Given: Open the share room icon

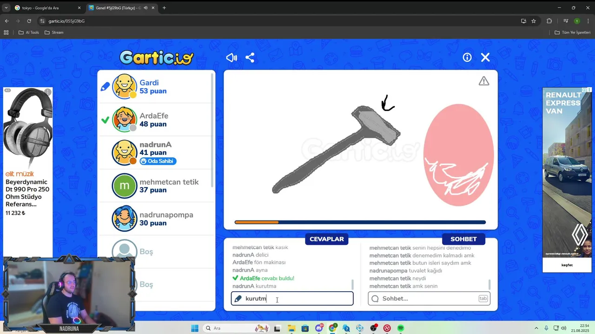Looking at the screenshot, I should pyautogui.click(x=250, y=58).
